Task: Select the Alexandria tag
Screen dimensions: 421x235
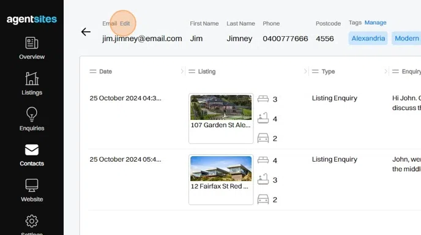Action: (368, 38)
